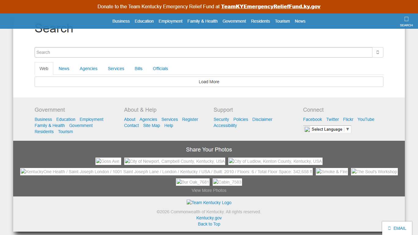418x235 pixels.
Task: Open the Accessibility footer link
Action: coord(225,125)
